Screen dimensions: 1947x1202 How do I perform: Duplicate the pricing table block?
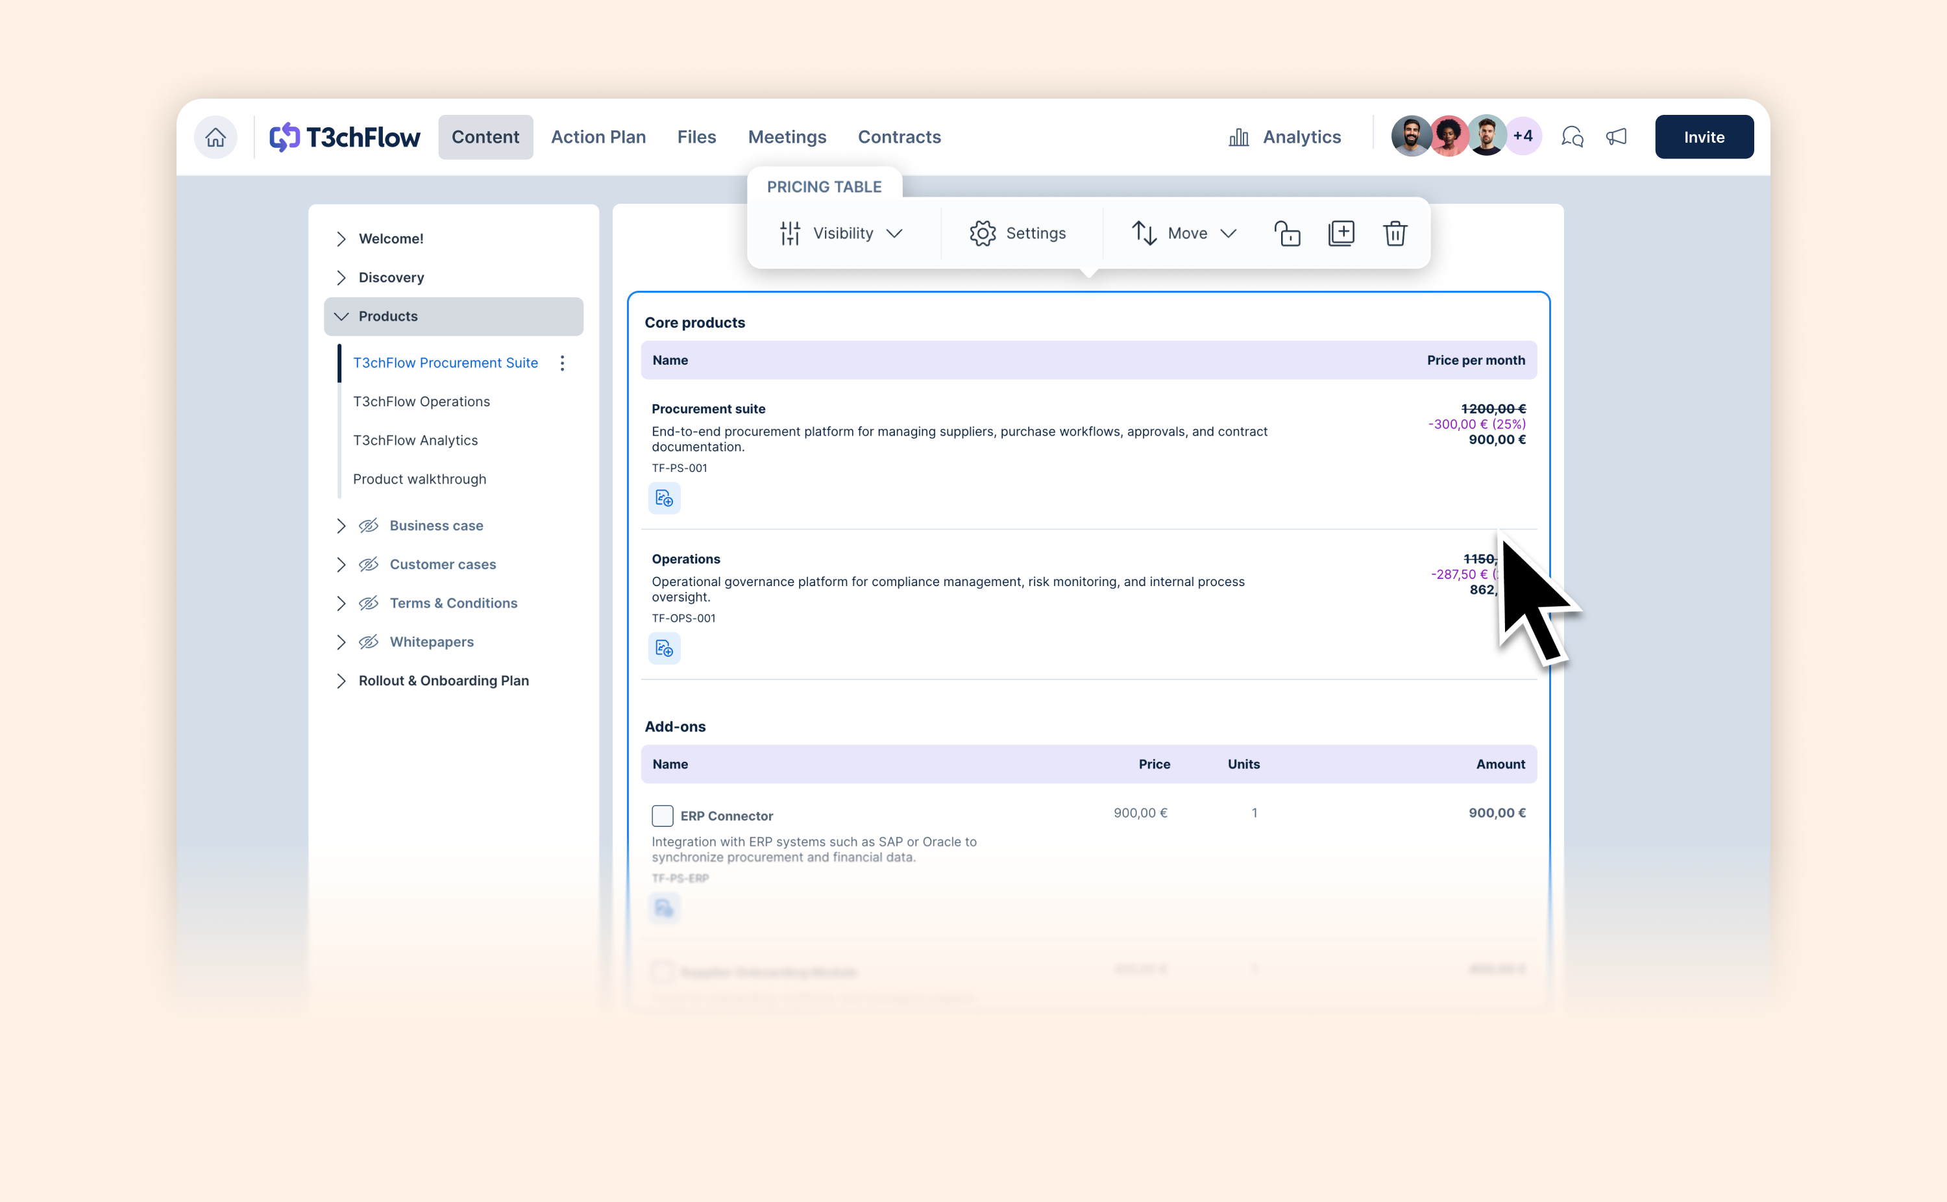(1341, 233)
